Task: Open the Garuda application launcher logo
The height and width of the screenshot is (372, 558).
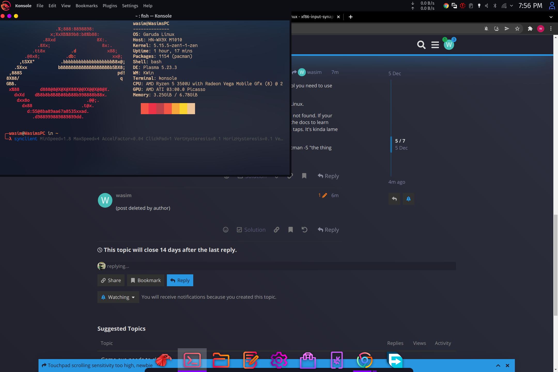Action: [x=6, y=6]
